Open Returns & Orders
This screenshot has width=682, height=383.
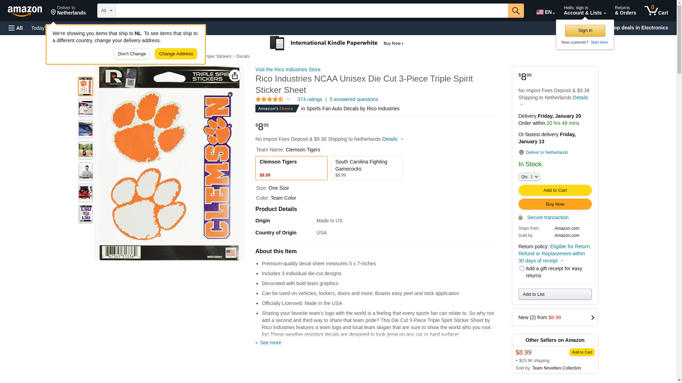pos(625,11)
